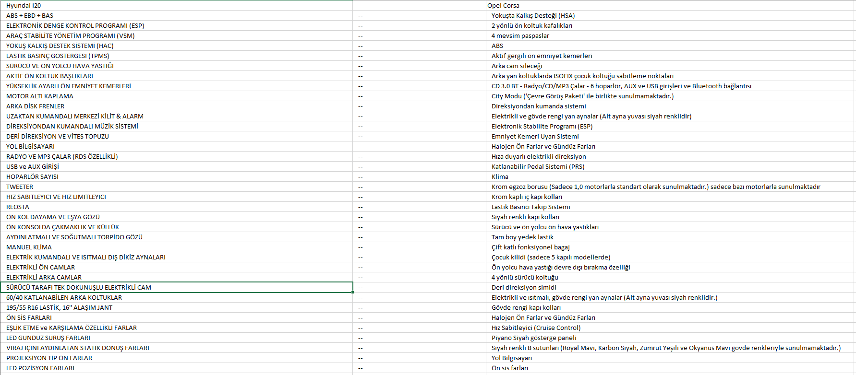Viewport: 856px width, 375px height.
Task: Click 4 mevsim paspaslar cell
Action: click(670, 35)
